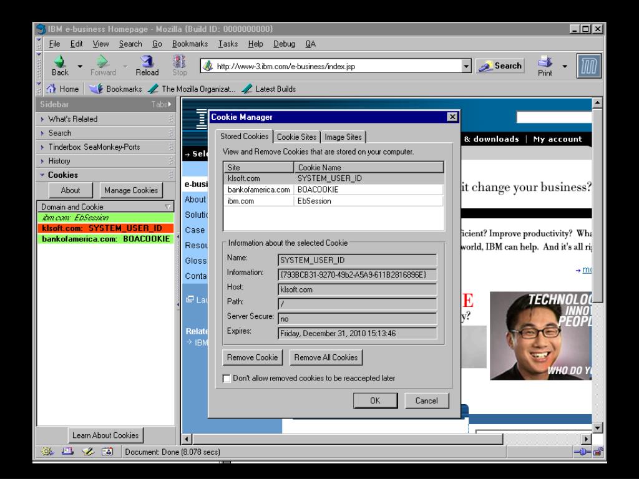Sort by Domain and Cookie column header
639x479 pixels.
point(105,206)
